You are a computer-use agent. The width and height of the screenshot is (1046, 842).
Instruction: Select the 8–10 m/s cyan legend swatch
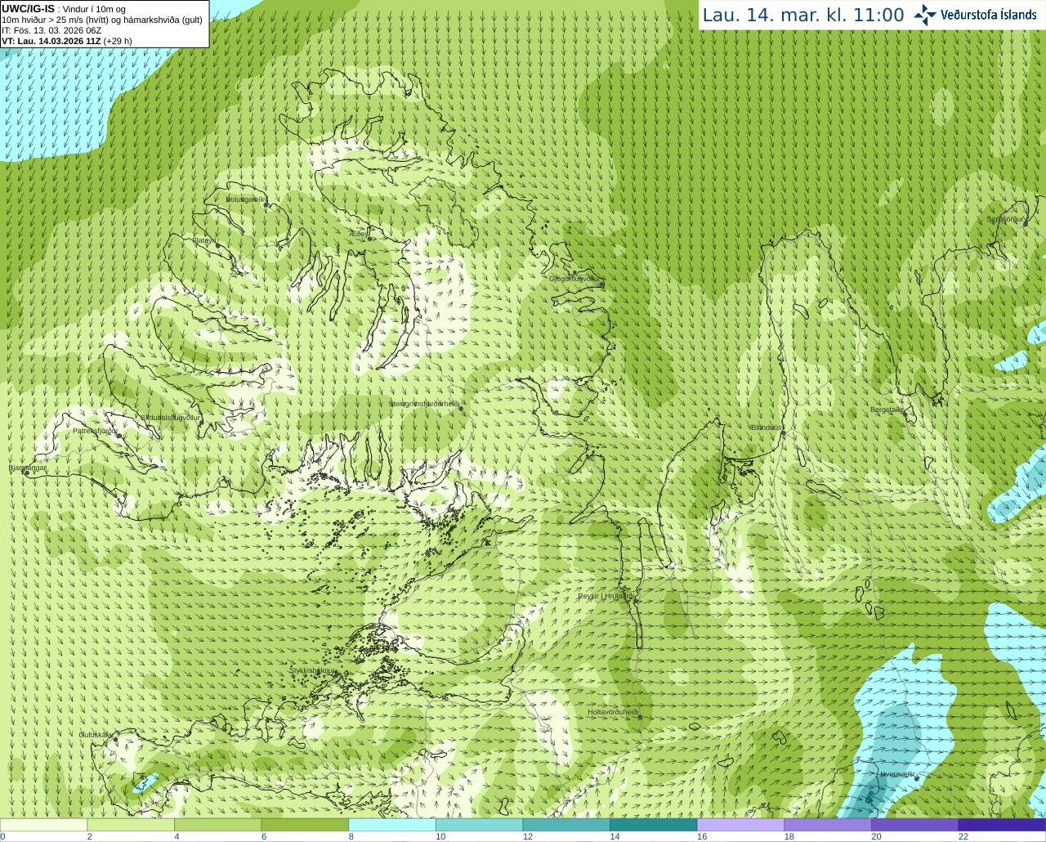[x=392, y=825]
